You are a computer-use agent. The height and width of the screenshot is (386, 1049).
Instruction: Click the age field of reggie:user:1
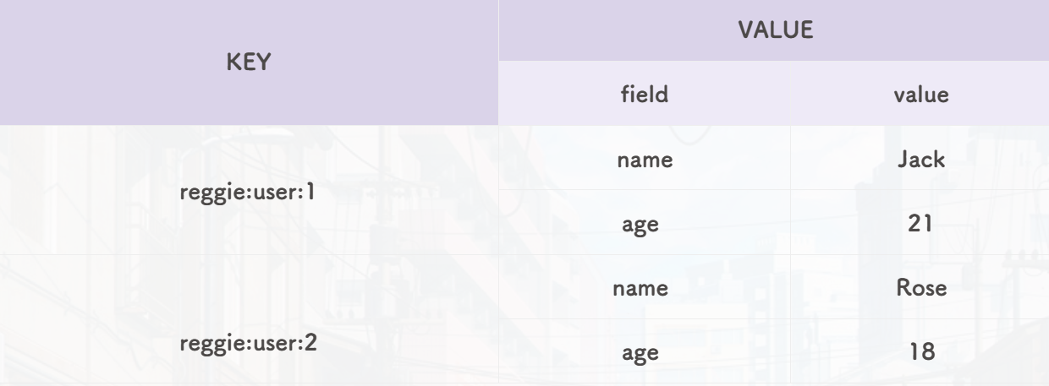[x=646, y=226]
